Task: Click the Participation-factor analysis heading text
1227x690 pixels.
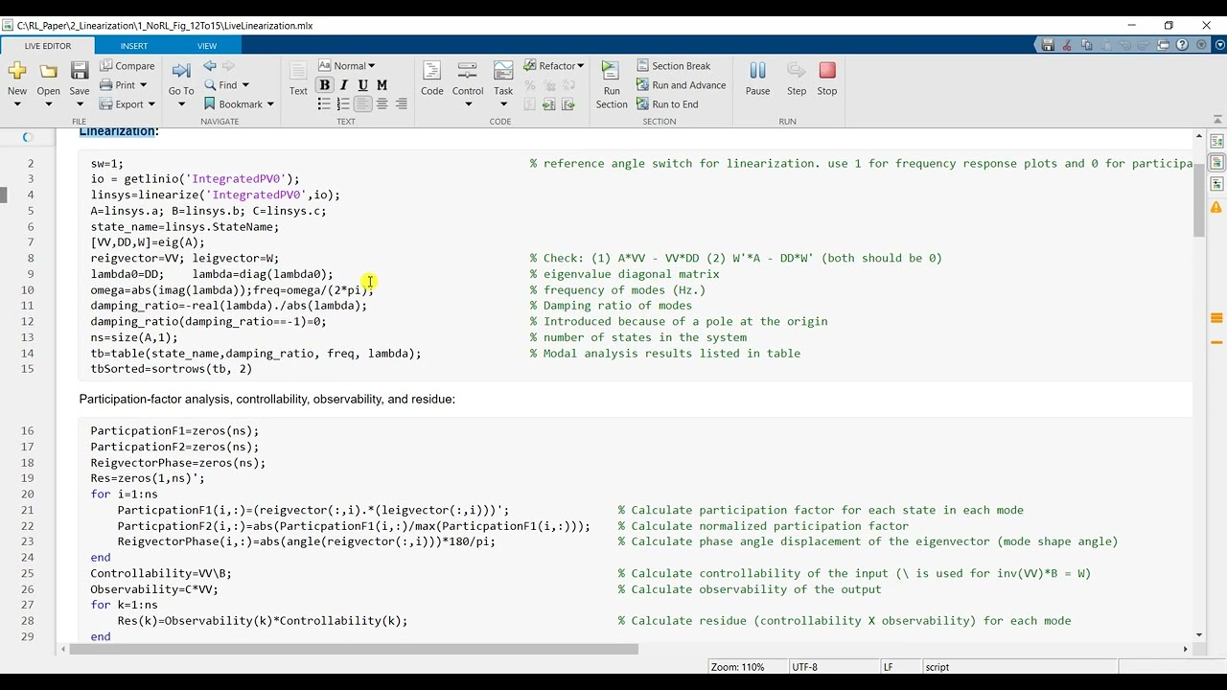Action: click(267, 399)
